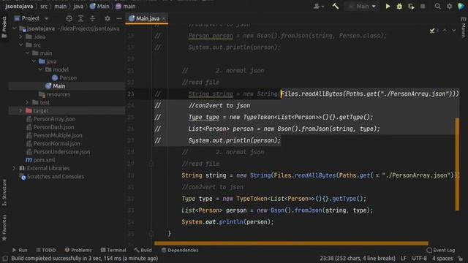Screen dimensions: 468x263
Task: Click the orange vertical scrollbar marker in editor
Action: [x=457, y=164]
